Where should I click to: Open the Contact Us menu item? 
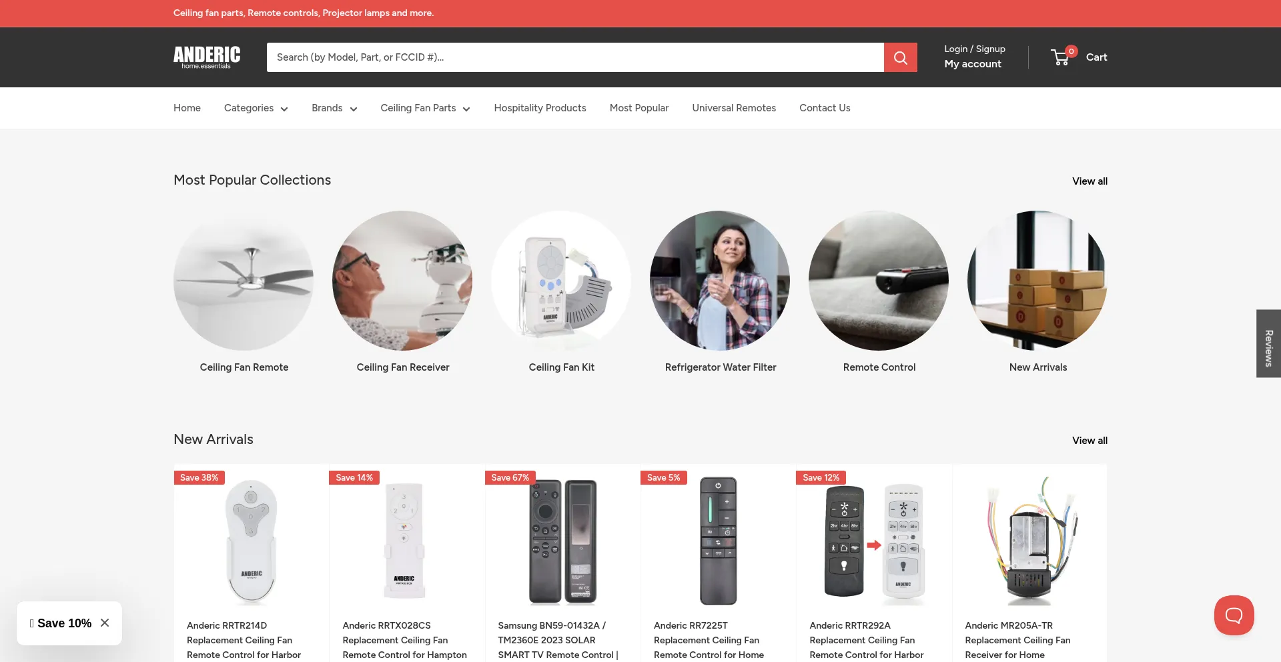(x=825, y=108)
